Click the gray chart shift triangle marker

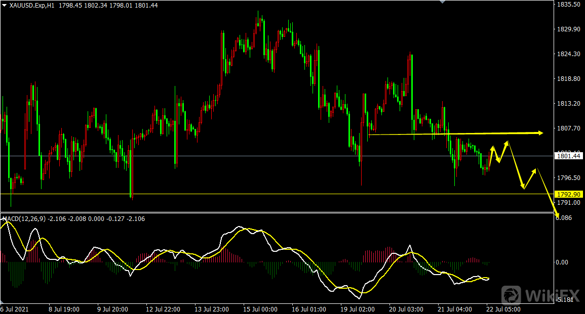coord(443,2)
